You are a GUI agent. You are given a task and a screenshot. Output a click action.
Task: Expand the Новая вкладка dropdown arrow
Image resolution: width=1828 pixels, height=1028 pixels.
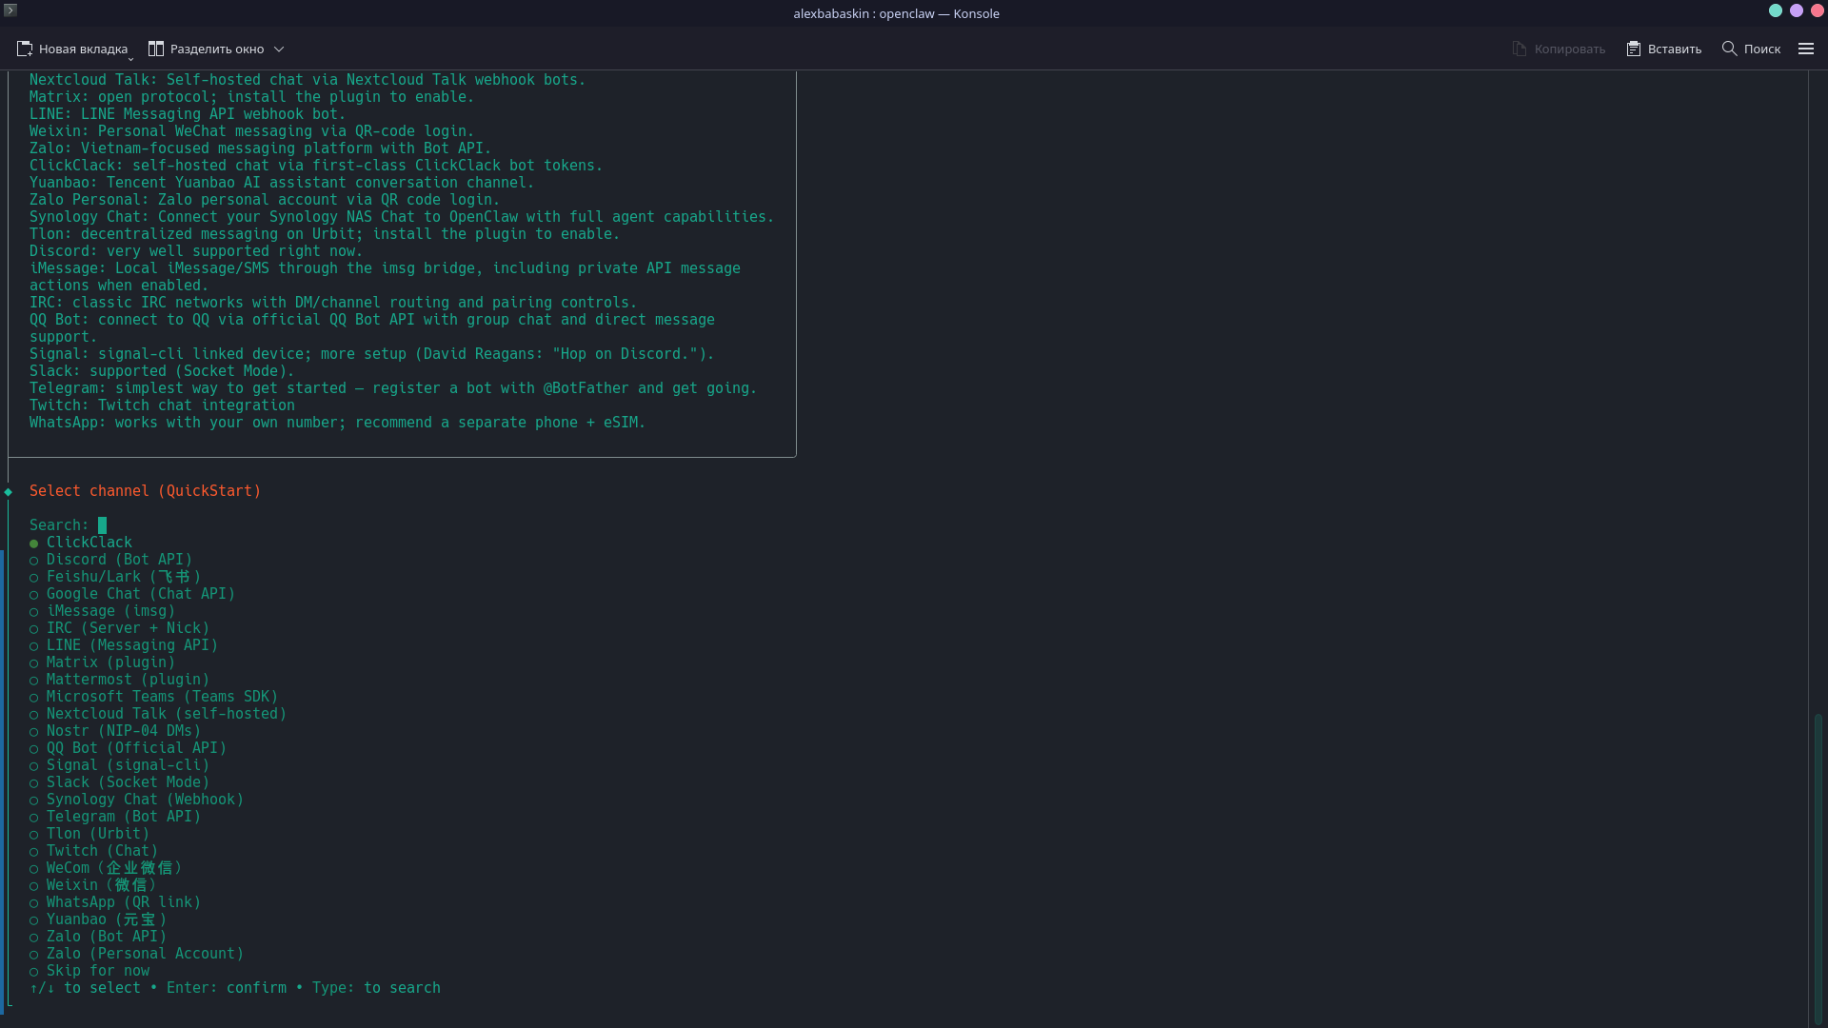pos(130,58)
